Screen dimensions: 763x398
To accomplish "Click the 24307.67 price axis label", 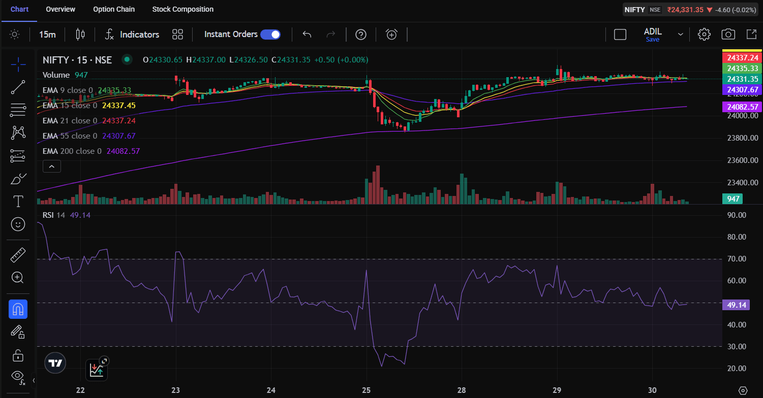I will [742, 89].
